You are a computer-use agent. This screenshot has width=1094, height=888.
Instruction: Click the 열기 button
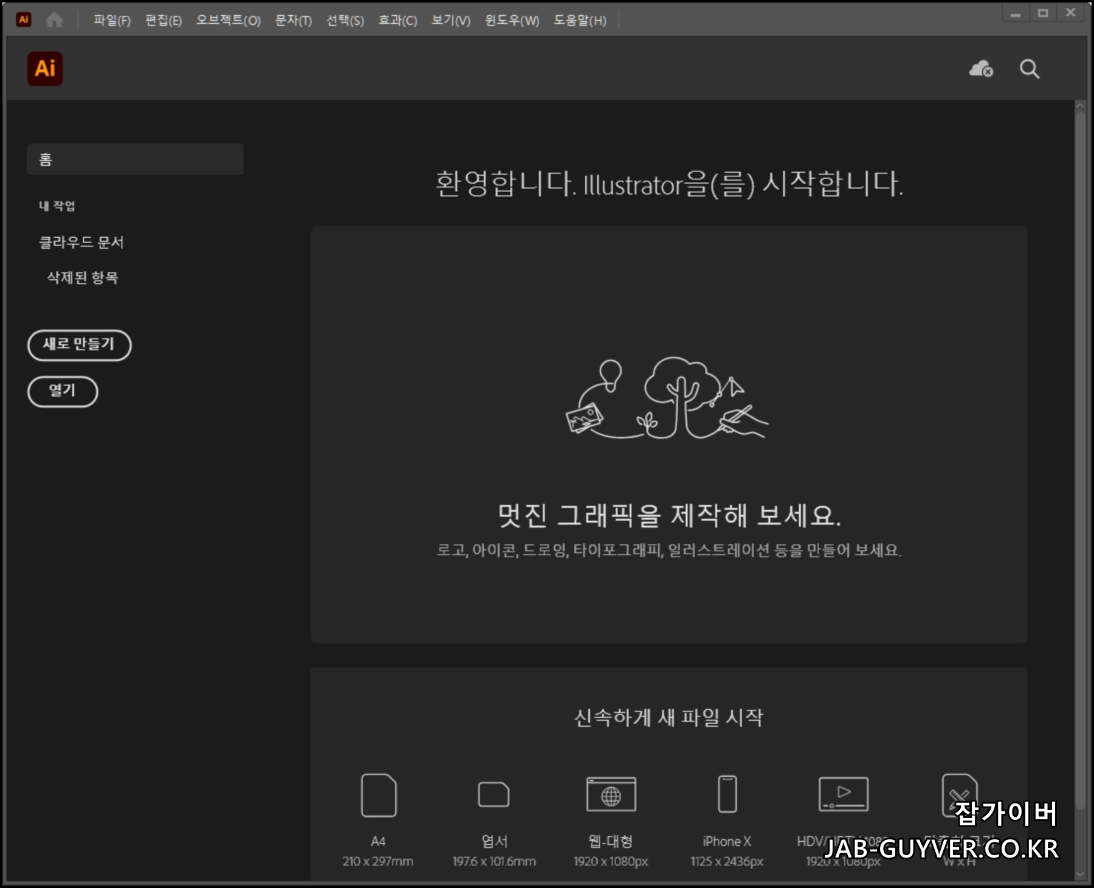(x=63, y=391)
